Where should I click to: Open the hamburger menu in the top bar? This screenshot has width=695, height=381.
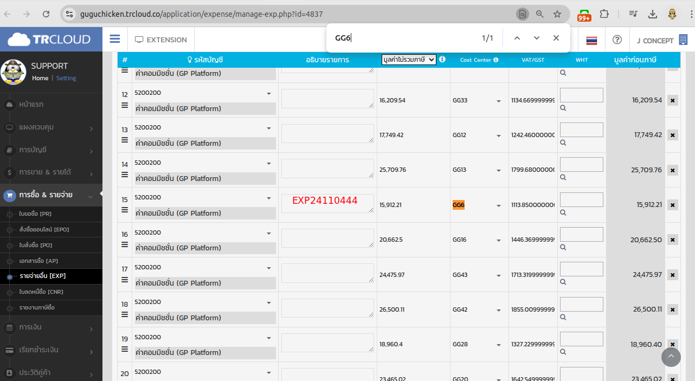114,39
